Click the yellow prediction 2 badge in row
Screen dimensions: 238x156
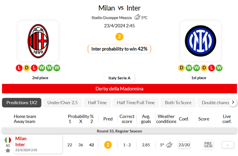coord(108,145)
